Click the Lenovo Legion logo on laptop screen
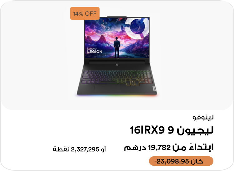 click(x=95, y=51)
